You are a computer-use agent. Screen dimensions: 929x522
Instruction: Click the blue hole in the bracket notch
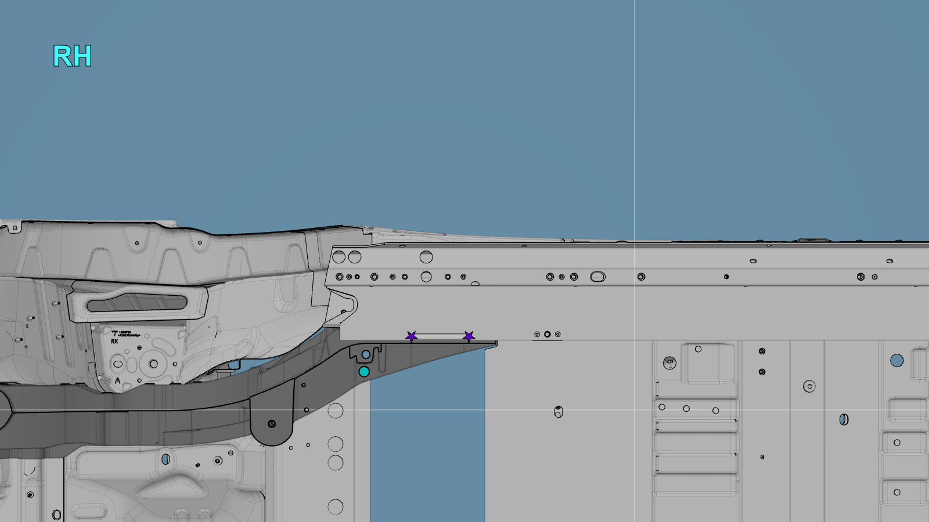point(366,354)
